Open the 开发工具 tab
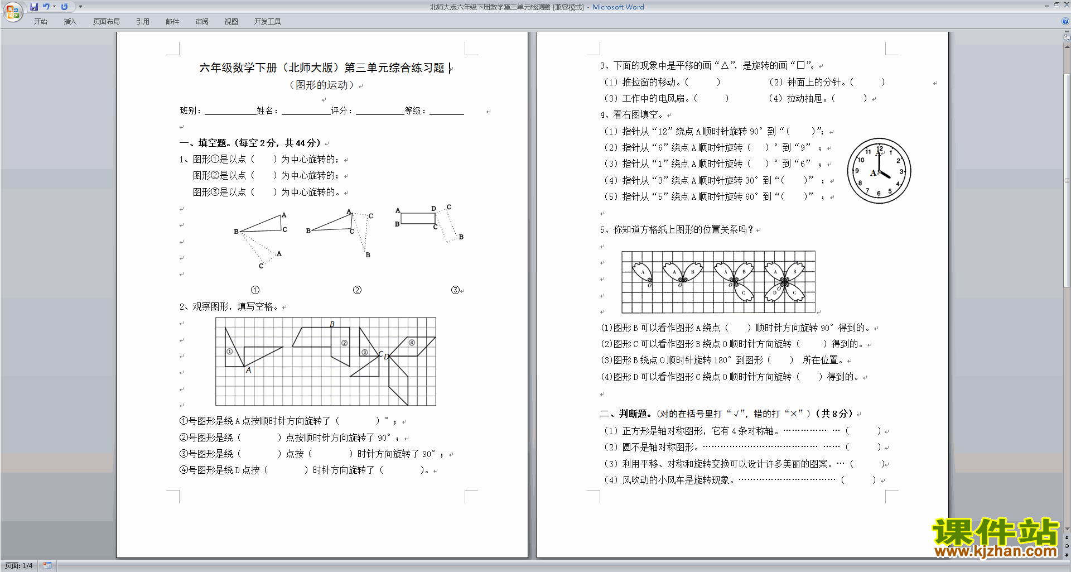The height and width of the screenshot is (572, 1071). (268, 22)
